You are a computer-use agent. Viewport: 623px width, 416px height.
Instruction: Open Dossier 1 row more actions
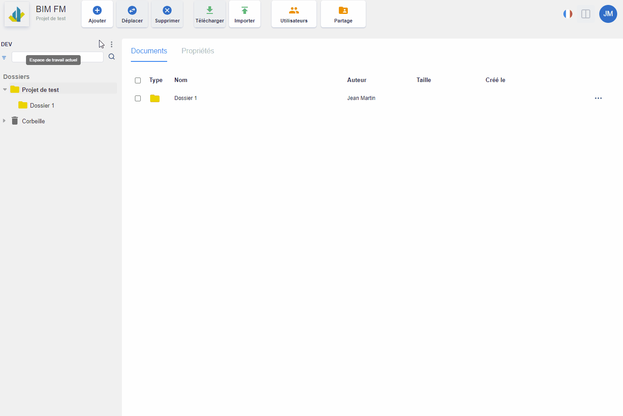point(598,98)
